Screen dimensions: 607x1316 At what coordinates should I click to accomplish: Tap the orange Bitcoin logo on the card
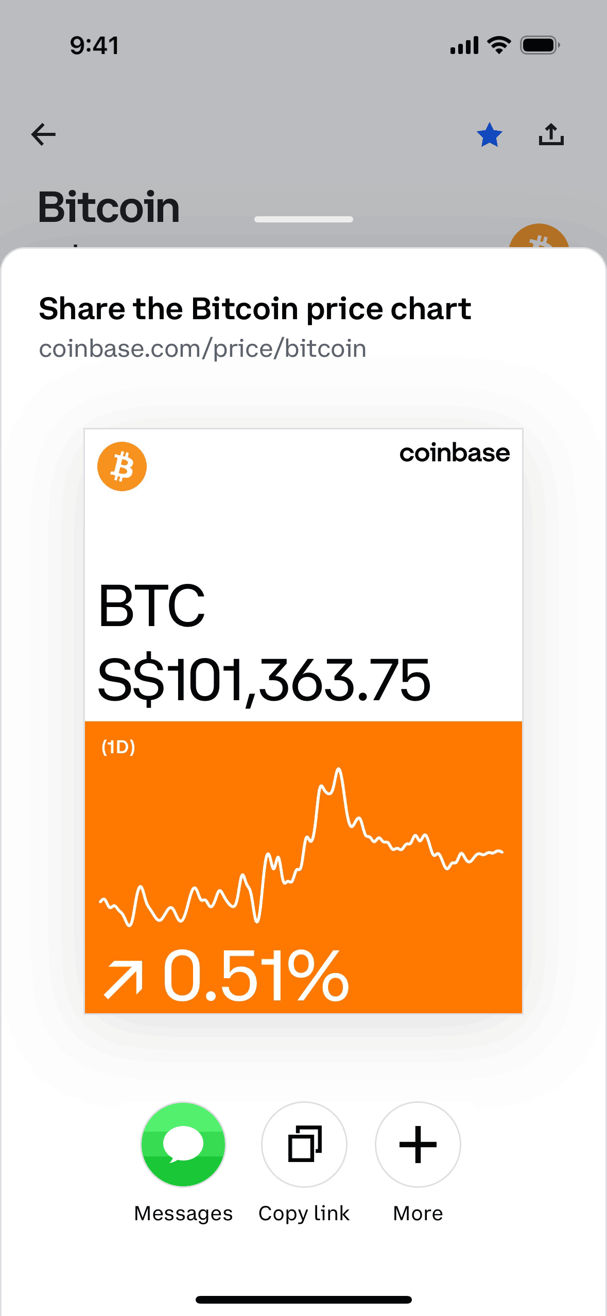pyautogui.click(x=122, y=466)
